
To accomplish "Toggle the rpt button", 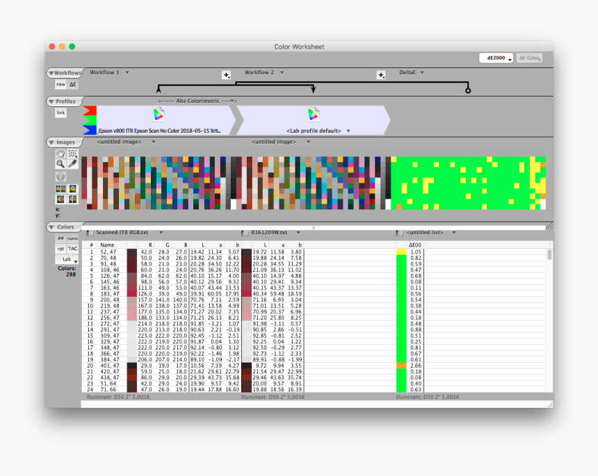I will 60,249.
